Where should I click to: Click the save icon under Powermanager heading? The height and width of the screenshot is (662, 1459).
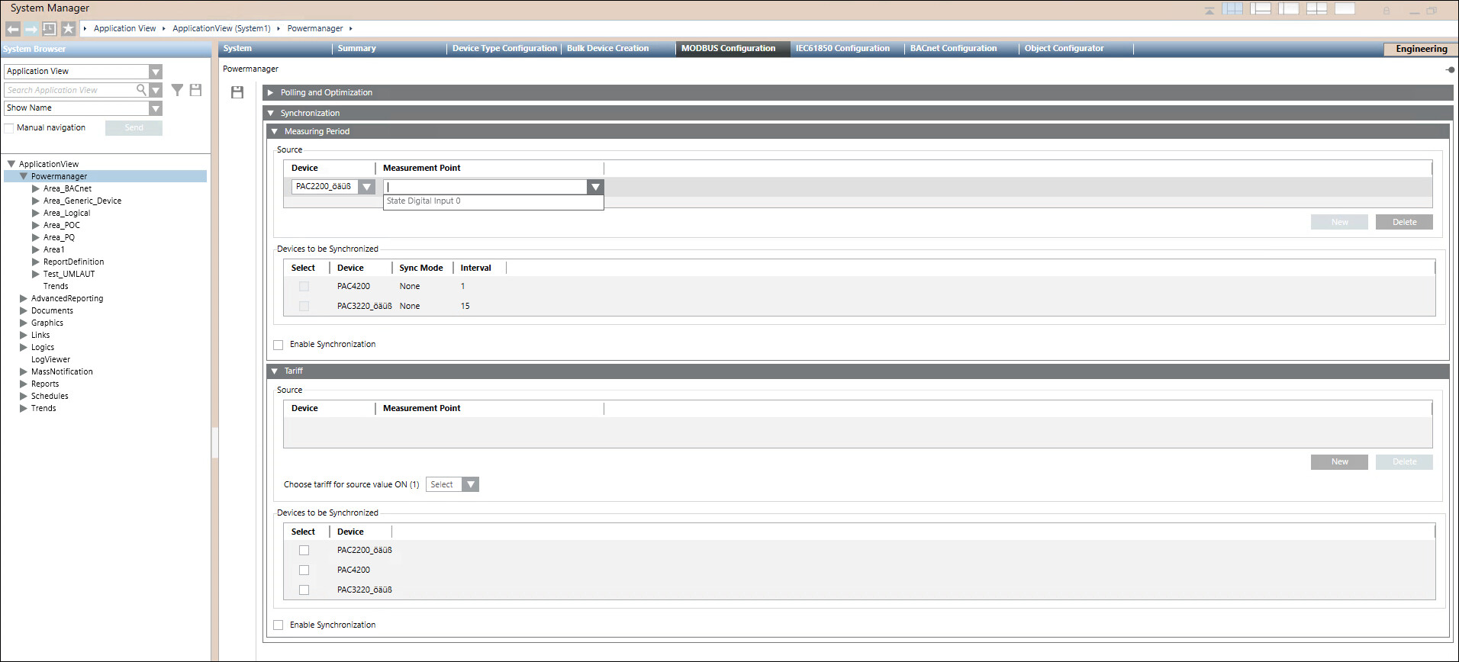pyautogui.click(x=237, y=92)
